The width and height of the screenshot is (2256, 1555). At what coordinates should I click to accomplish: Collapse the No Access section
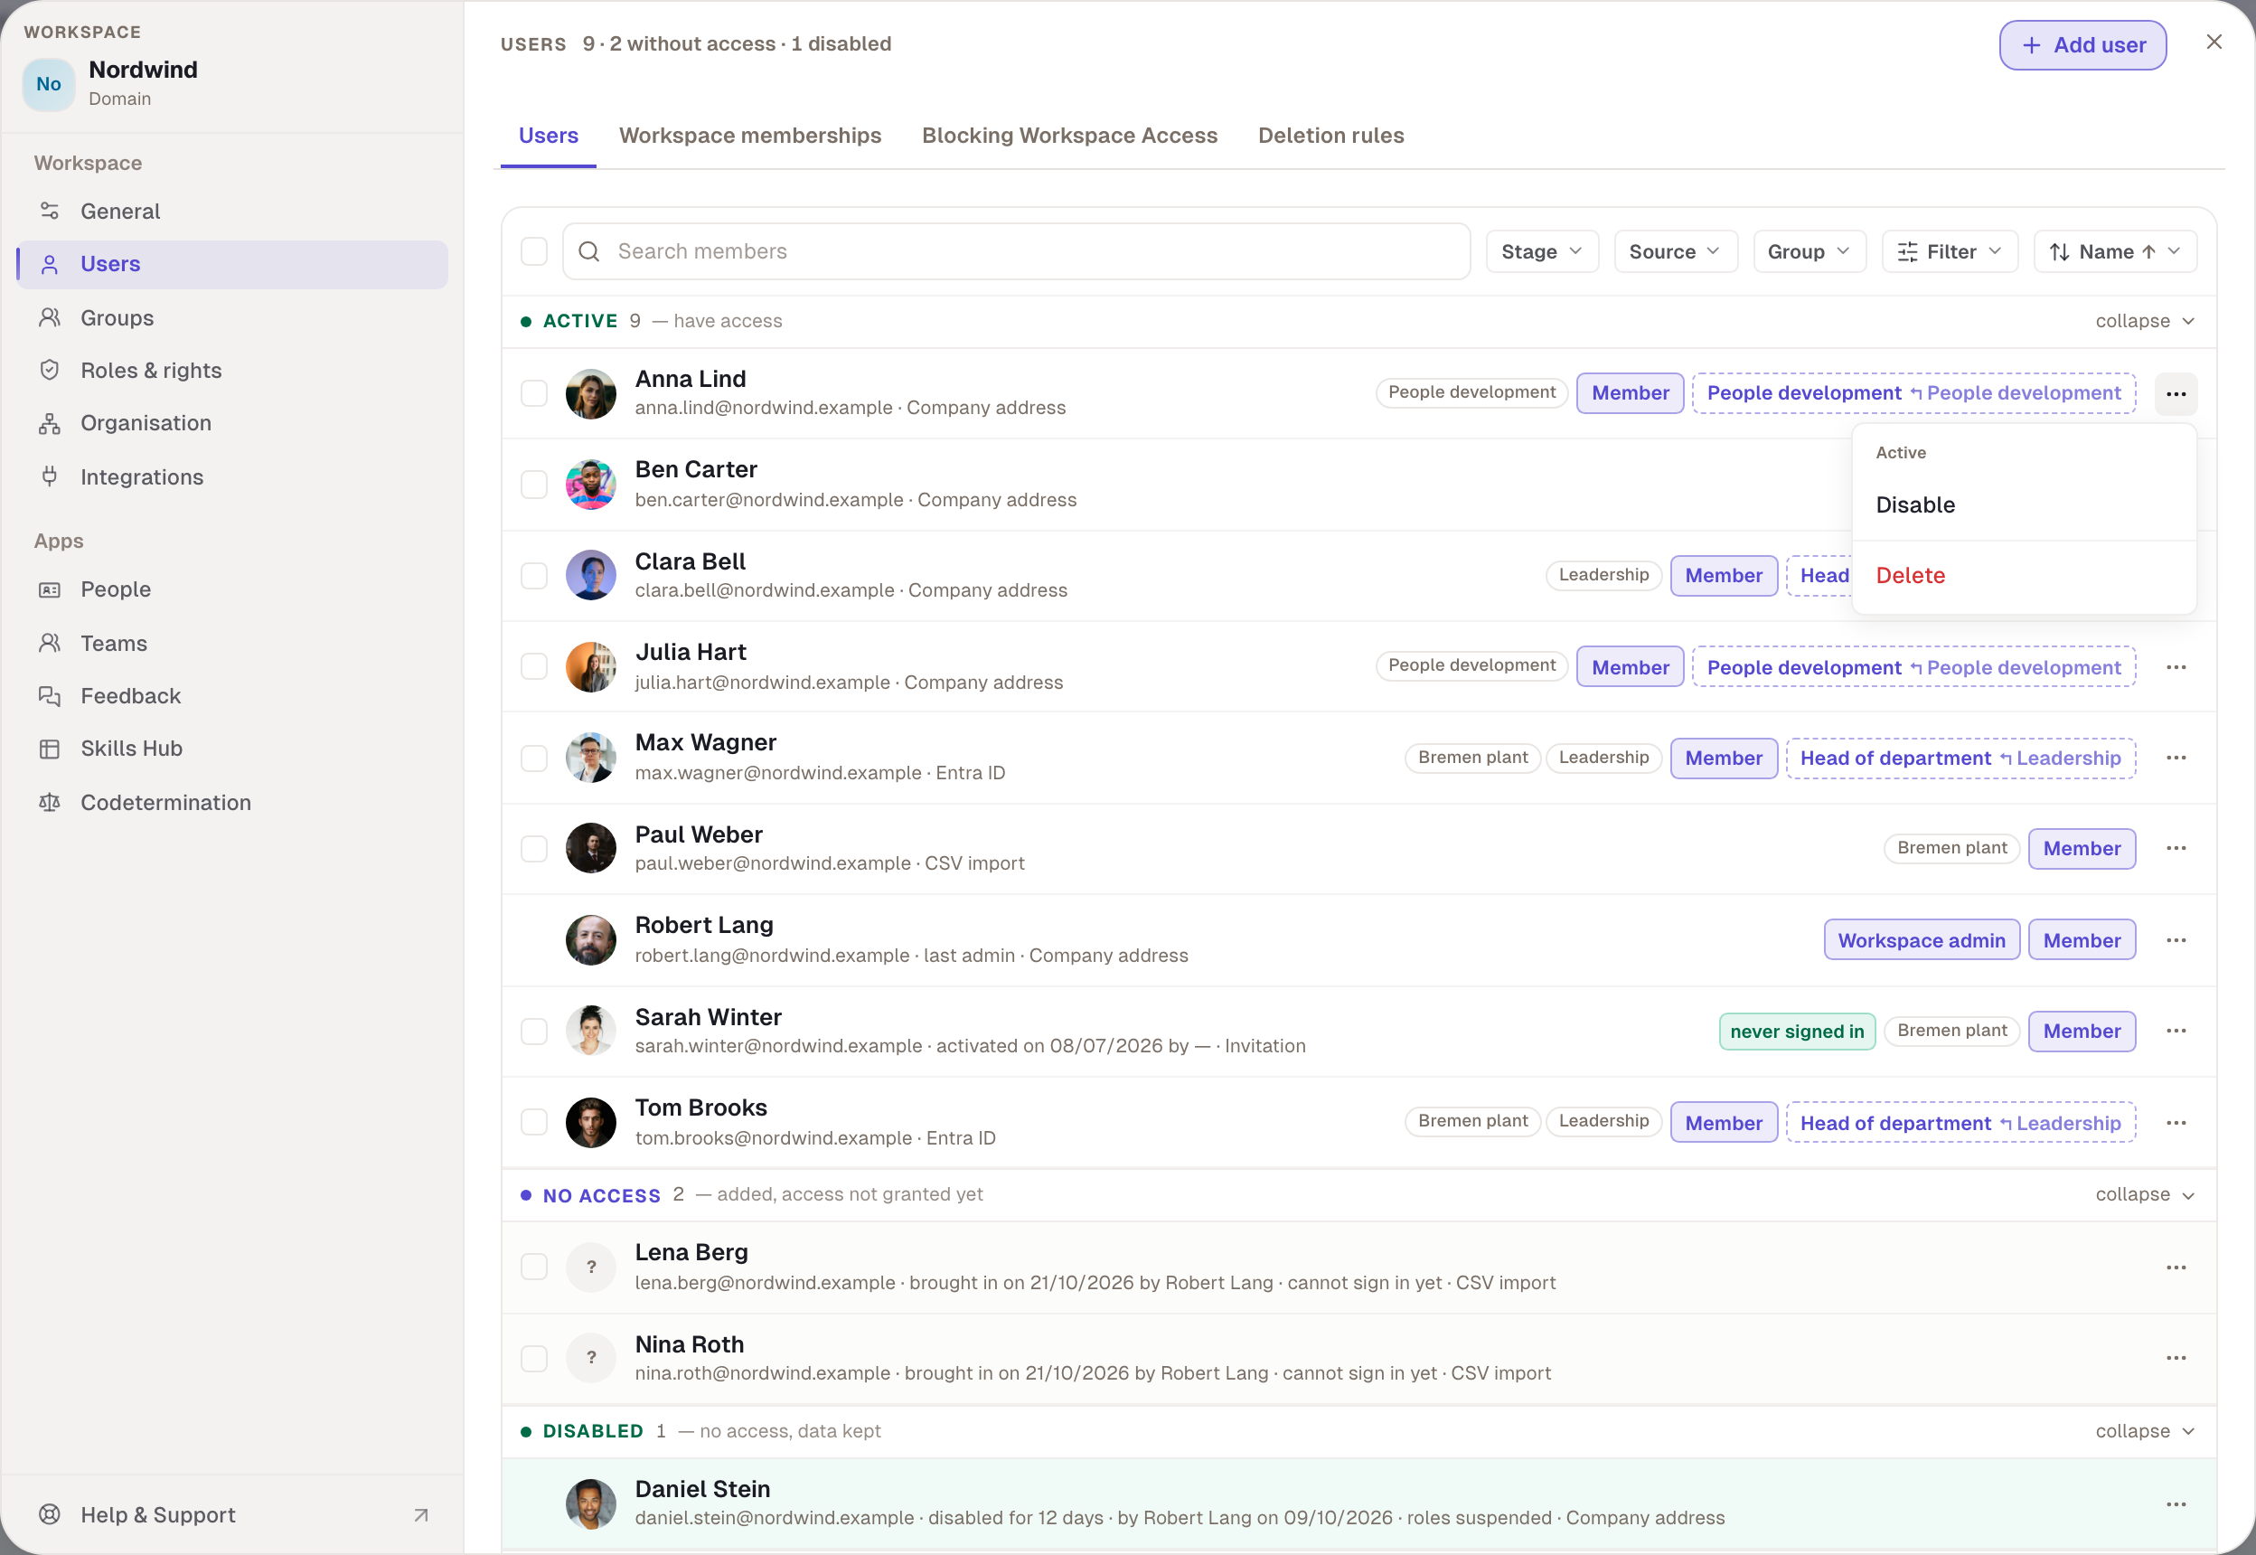(2144, 1194)
